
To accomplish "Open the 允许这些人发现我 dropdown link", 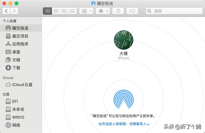I will click(124, 124).
